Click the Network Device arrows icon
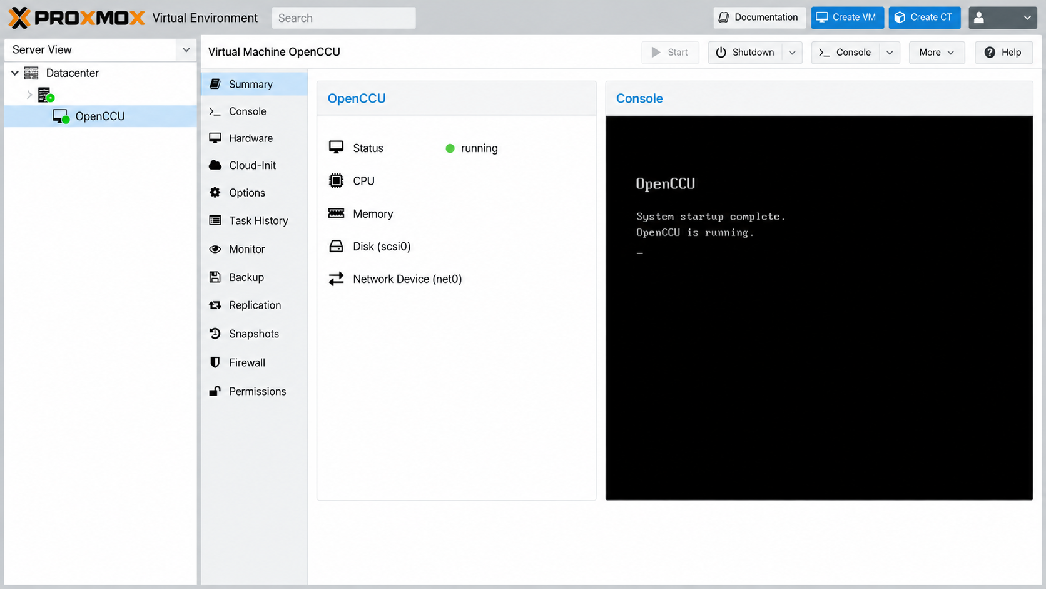 (x=336, y=279)
